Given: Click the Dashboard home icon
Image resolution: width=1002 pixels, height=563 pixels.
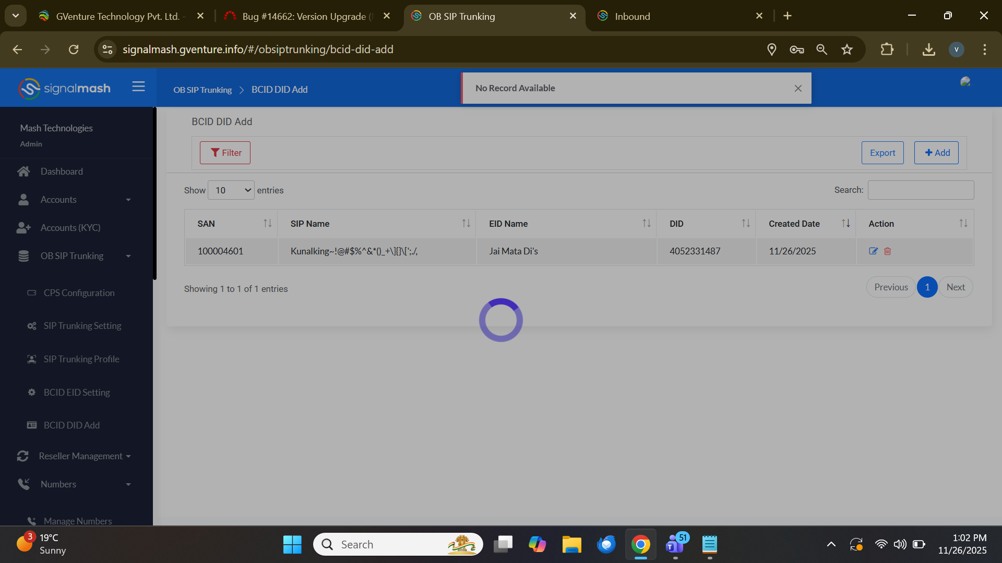Looking at the screenshot, I should pos(23,172).
